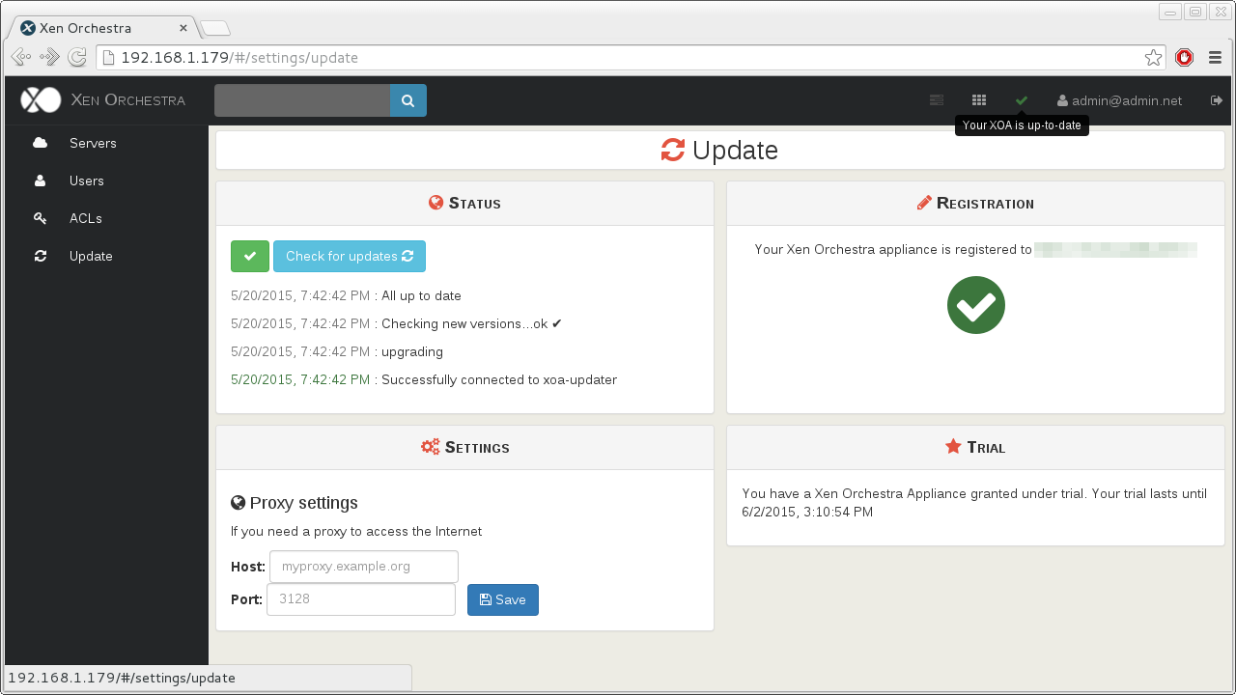Open the browser hamburger menu
1236x695 pixels.
tap(1215, 58)
